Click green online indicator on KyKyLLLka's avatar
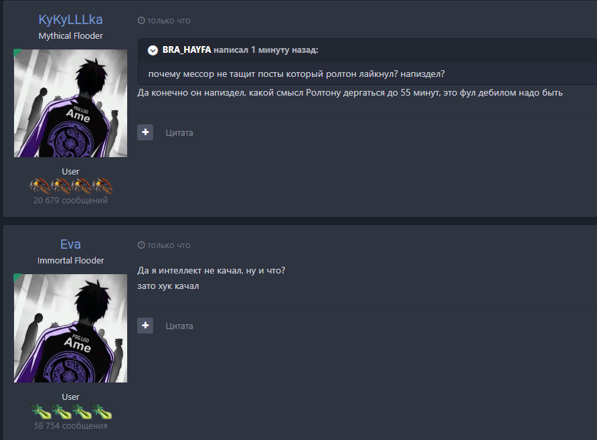The height and width of the screenshot is (440, 597). tap(17, 52)
